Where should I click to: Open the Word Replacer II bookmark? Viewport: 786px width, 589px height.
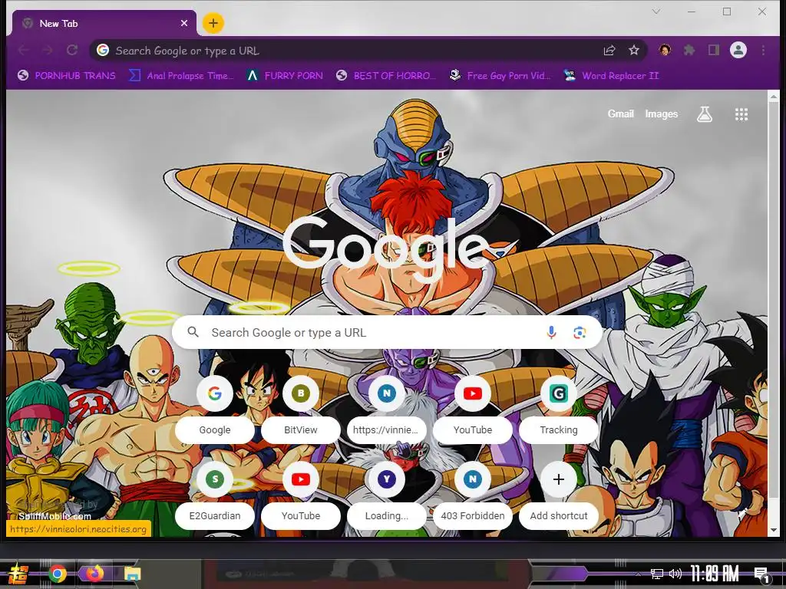coord(611,76)
